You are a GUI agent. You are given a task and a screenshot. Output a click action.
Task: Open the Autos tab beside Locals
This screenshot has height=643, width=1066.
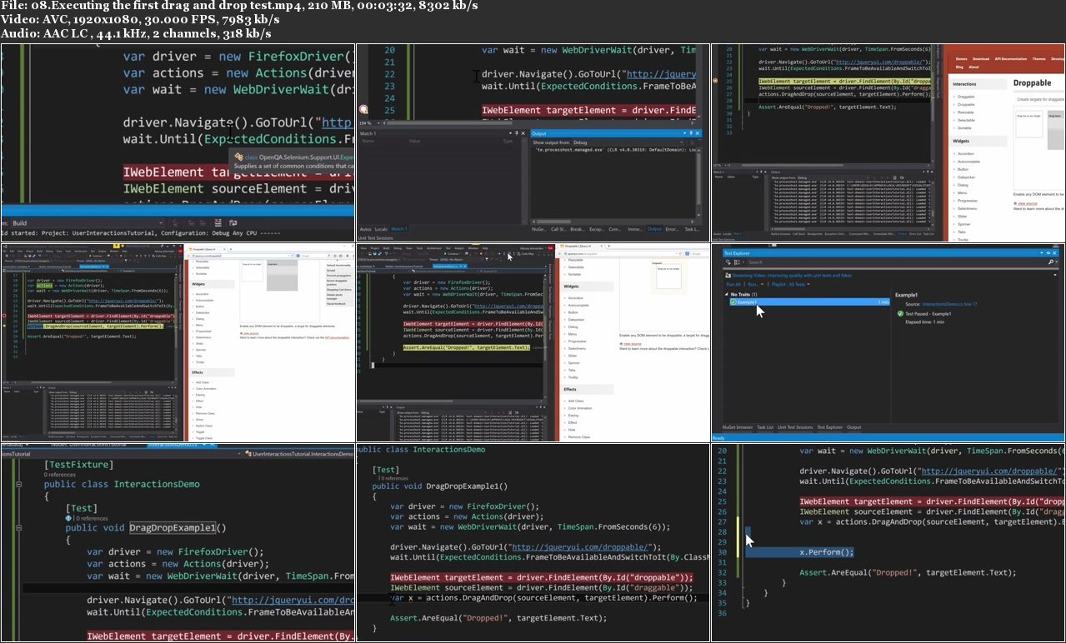coord(365,229)
